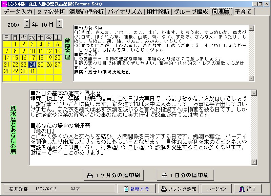The image size is (271, 196).
Task: Click the year value 2007
Action: [x=14, y=25]
